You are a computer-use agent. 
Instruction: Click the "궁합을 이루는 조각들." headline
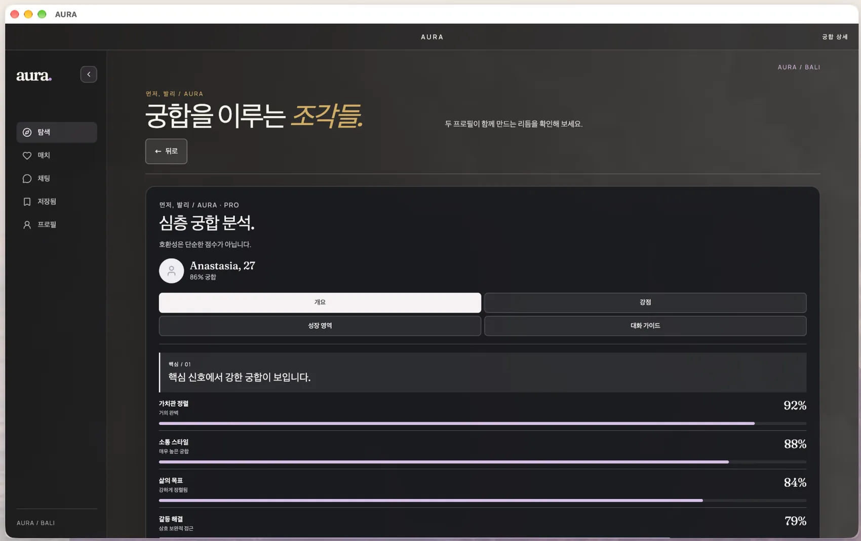[254, 116]
